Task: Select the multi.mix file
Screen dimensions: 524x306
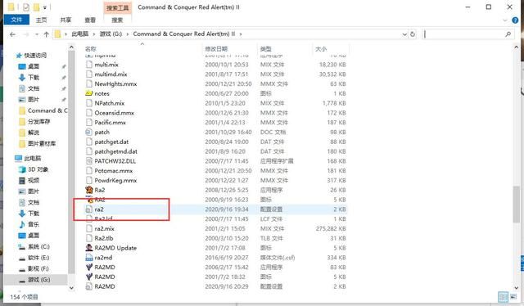Action: pos(106,65)
